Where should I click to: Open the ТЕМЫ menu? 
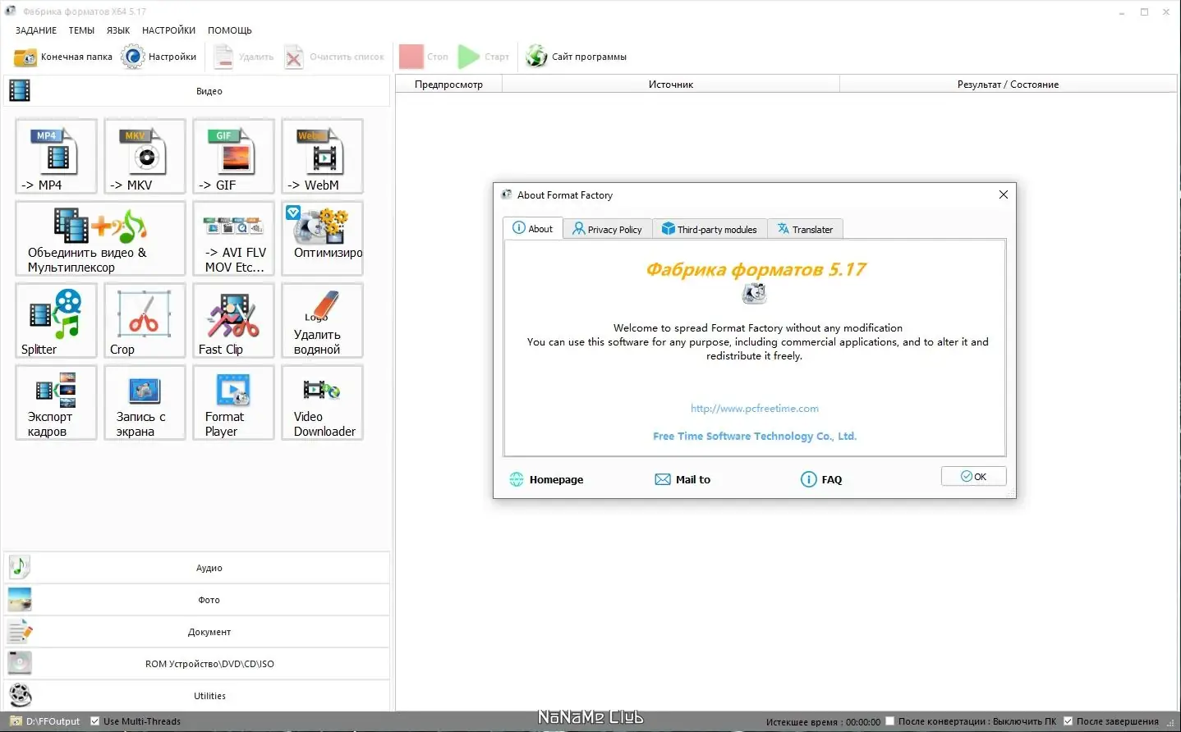pyautogui.click(x=81, y=30)
